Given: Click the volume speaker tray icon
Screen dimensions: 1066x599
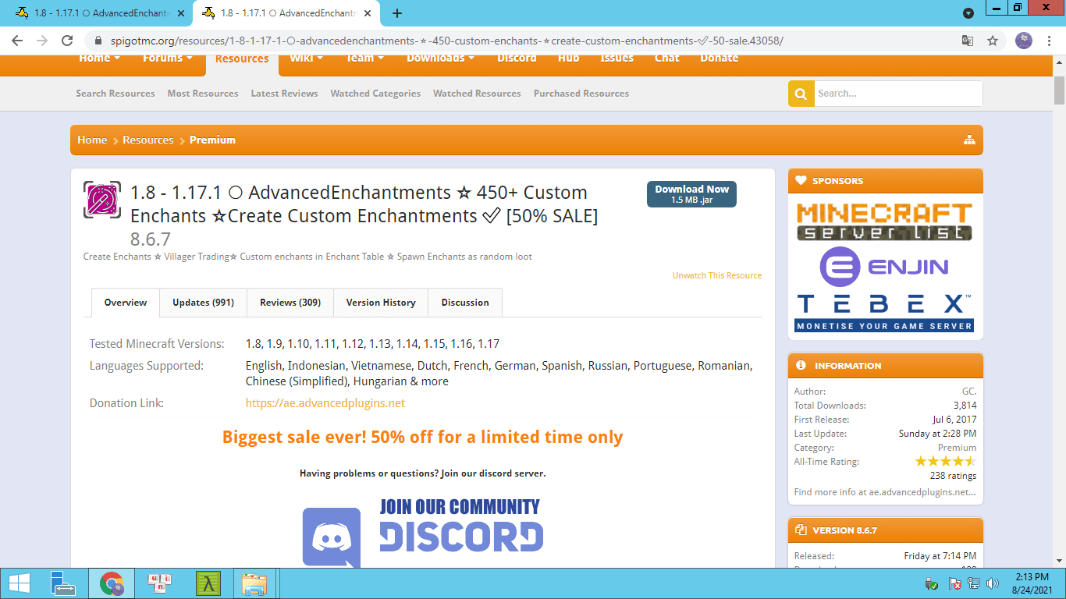Looking at the screenshot, I should (993, 583).
